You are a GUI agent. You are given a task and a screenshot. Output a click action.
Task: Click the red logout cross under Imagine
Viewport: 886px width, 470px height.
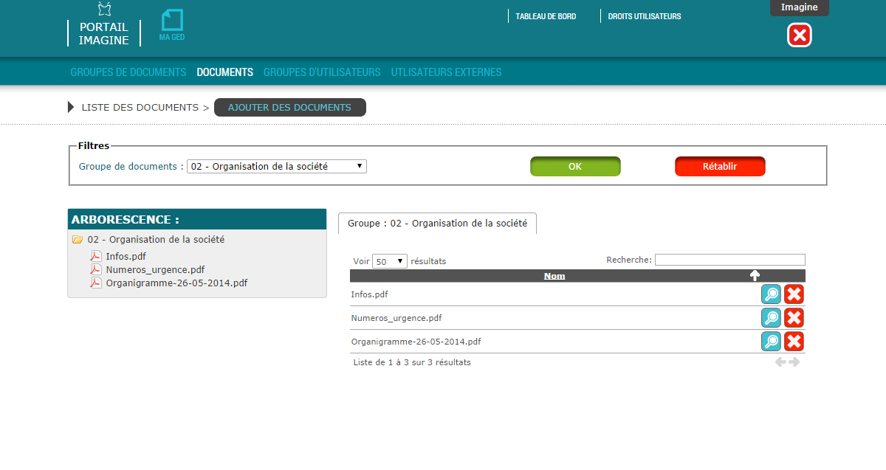coord(800,35)
